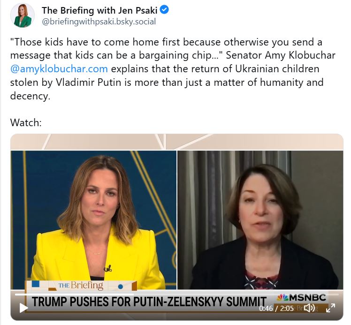Mute the video with speaker icon
The image size is (351, 325).
309,308
